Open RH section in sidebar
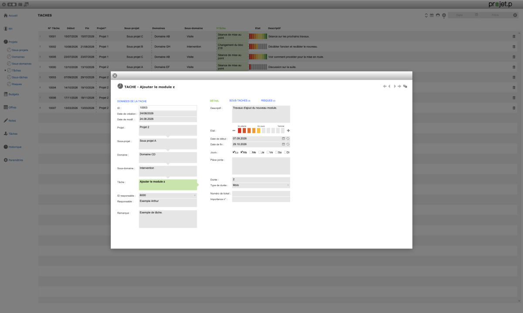Image resolution: width=523 pixels, height=313 pixels. click(x=8, y=29)
